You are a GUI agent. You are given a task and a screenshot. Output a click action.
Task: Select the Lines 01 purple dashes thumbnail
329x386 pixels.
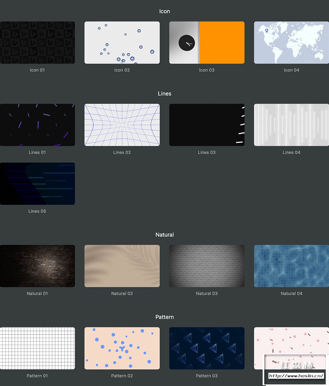pos(38,125)
